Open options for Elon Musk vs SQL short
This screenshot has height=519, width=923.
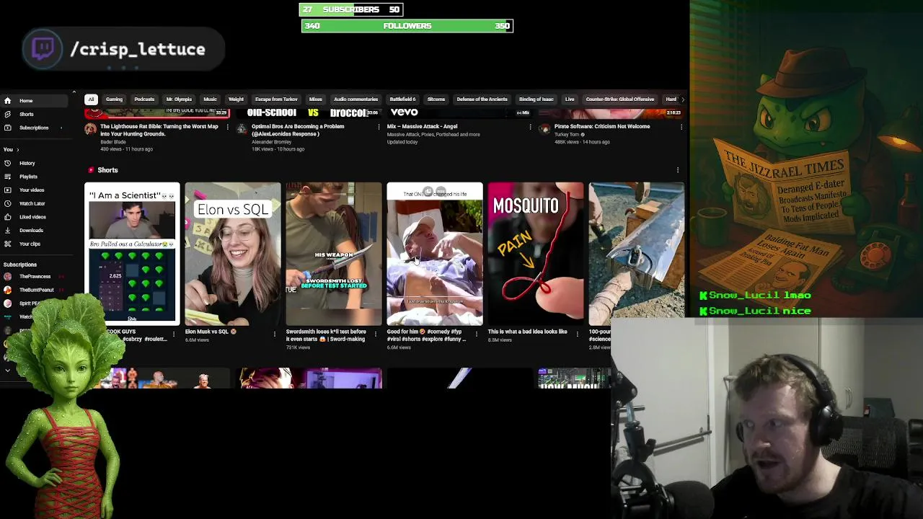click(274, 334)
